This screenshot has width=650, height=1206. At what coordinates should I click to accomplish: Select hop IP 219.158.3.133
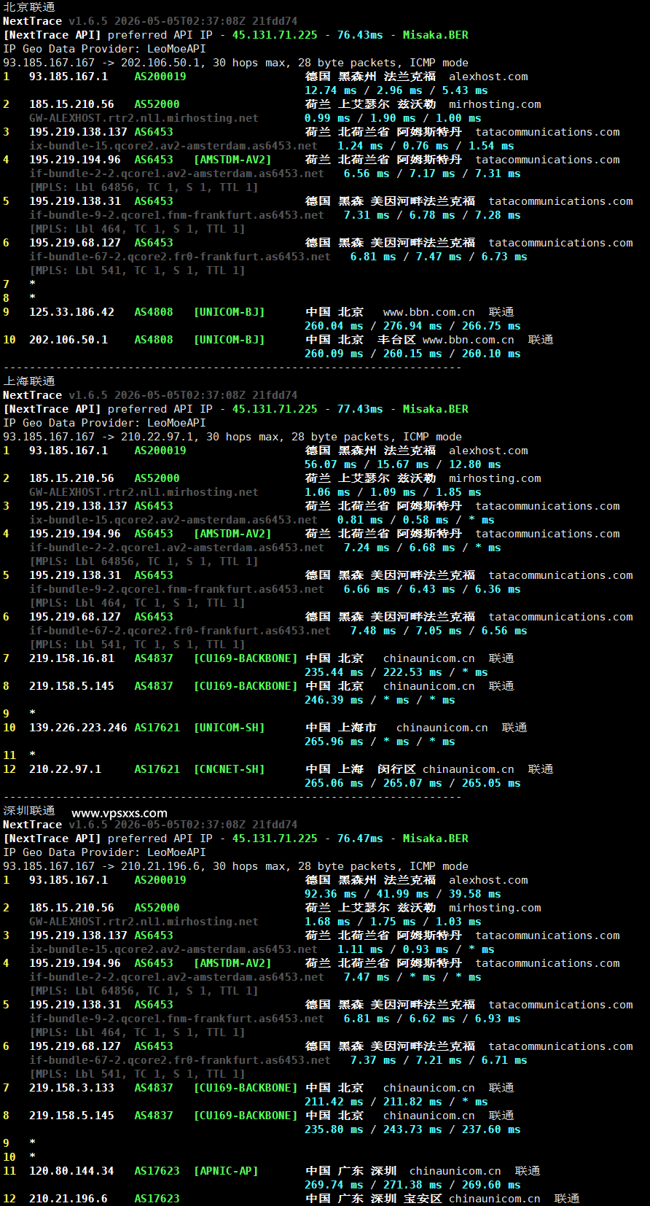click(x=71, y=1088)
